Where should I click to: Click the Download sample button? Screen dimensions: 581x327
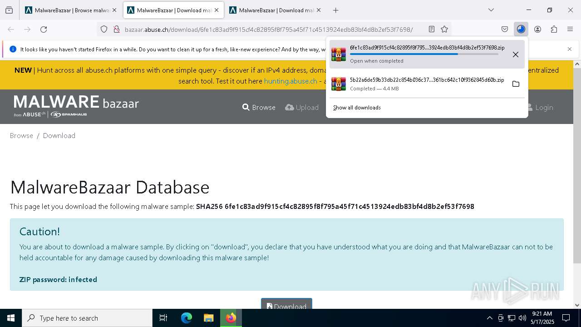click(286, 304)
